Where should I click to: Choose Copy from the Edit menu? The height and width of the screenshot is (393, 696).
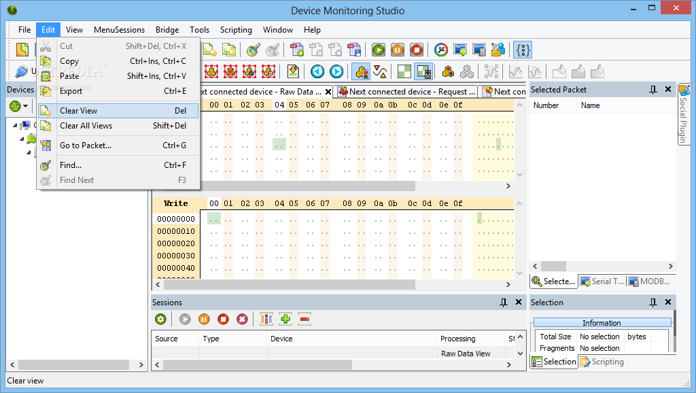point(118,61)
